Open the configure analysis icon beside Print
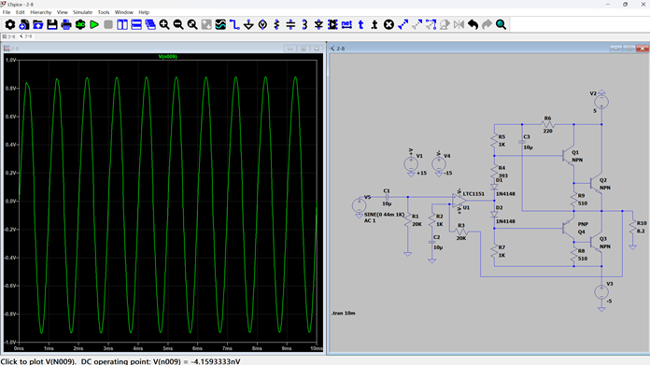 (x=80, y=25)
